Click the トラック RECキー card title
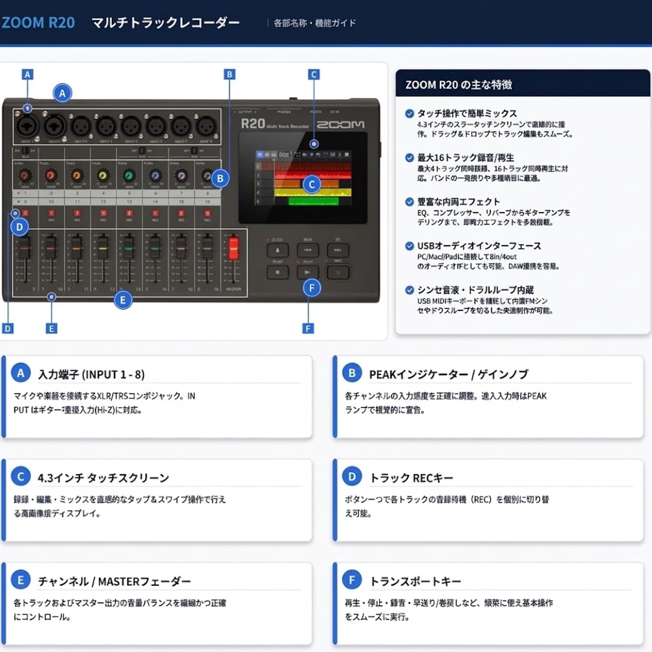Screen dimensions: 652x652 click(411, 478)
